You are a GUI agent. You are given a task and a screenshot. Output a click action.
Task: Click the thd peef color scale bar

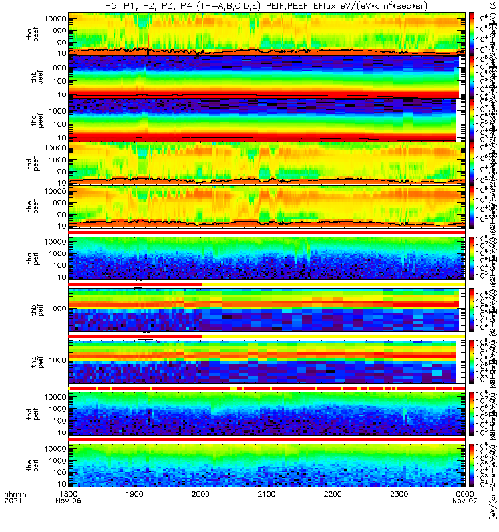click(x=472, y=163)
